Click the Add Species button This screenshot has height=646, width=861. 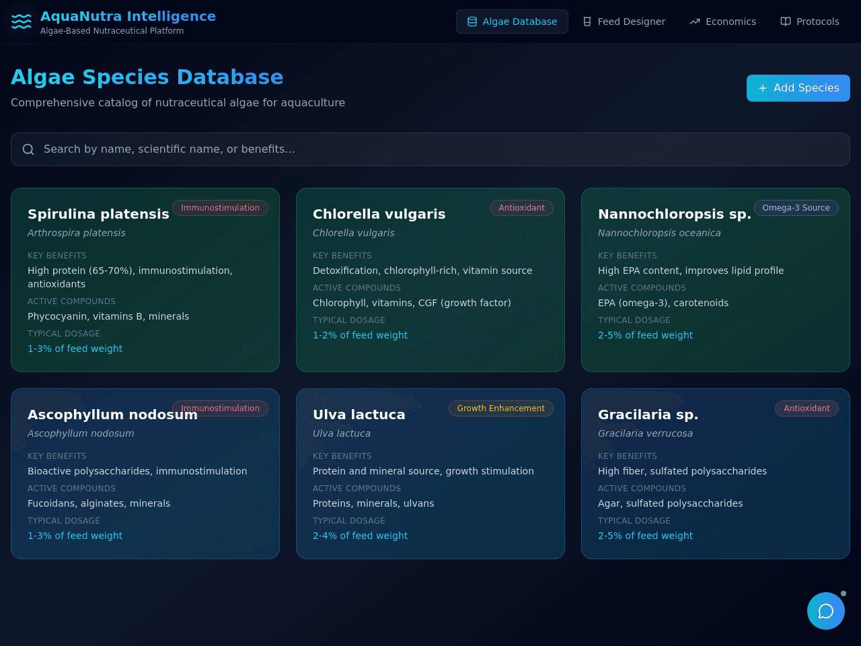click(x=798, y=88)
